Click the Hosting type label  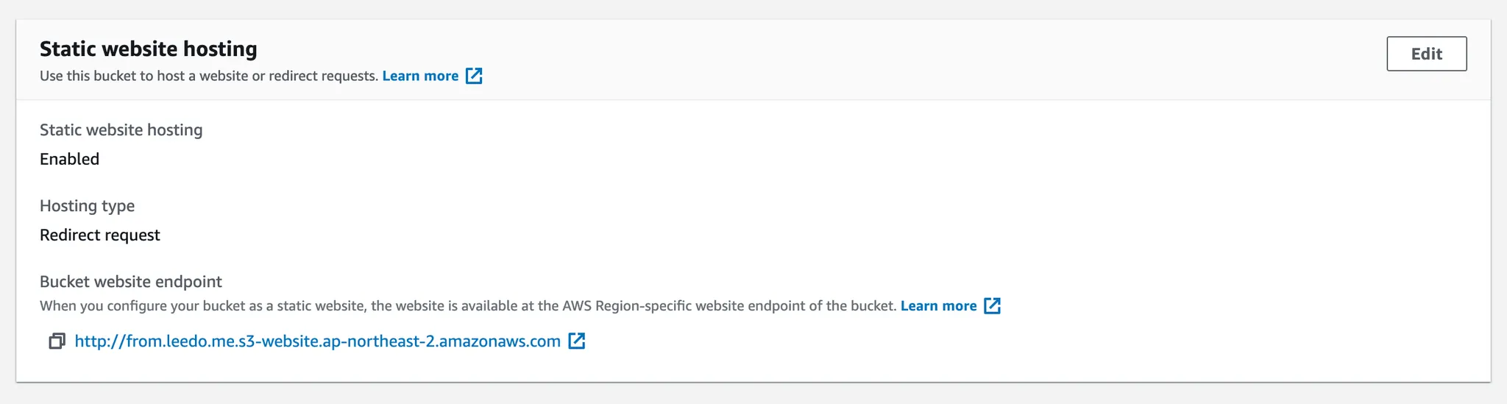[87, 206]
